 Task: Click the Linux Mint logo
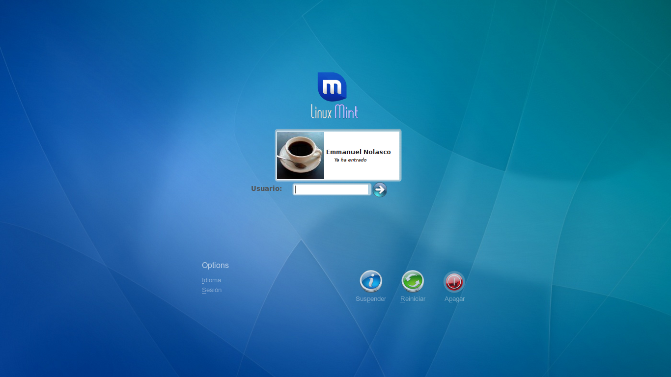pyautogui.click(x=335, y=95)
